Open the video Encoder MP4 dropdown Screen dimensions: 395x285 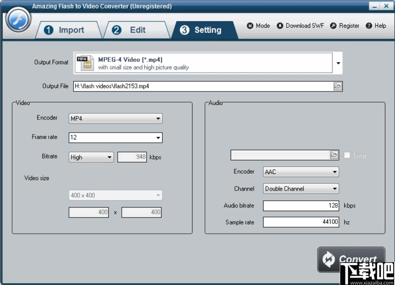coord(116,119)
